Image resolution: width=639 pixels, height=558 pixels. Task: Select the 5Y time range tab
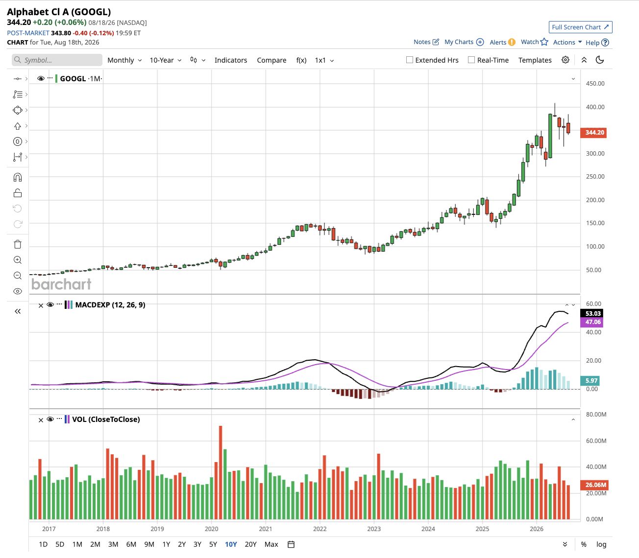[213, 544]
